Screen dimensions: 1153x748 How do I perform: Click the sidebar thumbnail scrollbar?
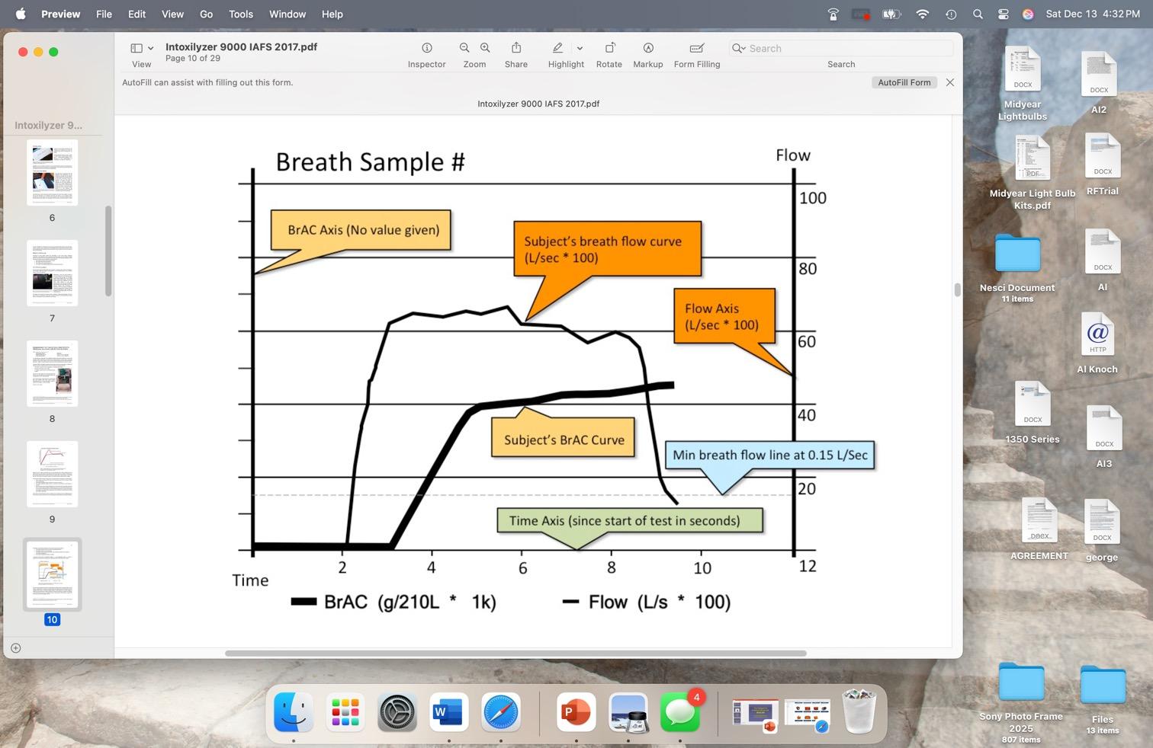[108, 251]
